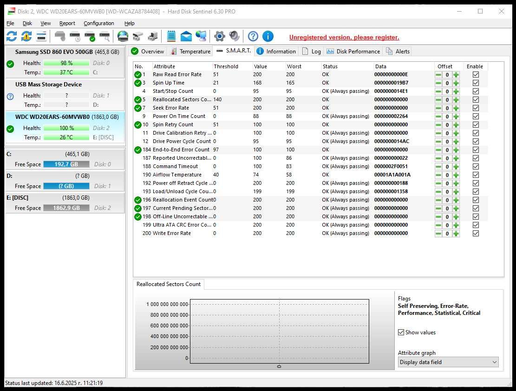
Task: Click the Samsung SSD health bar 98 %
Action: (66, 63)
